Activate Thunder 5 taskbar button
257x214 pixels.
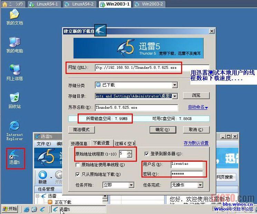79,209
